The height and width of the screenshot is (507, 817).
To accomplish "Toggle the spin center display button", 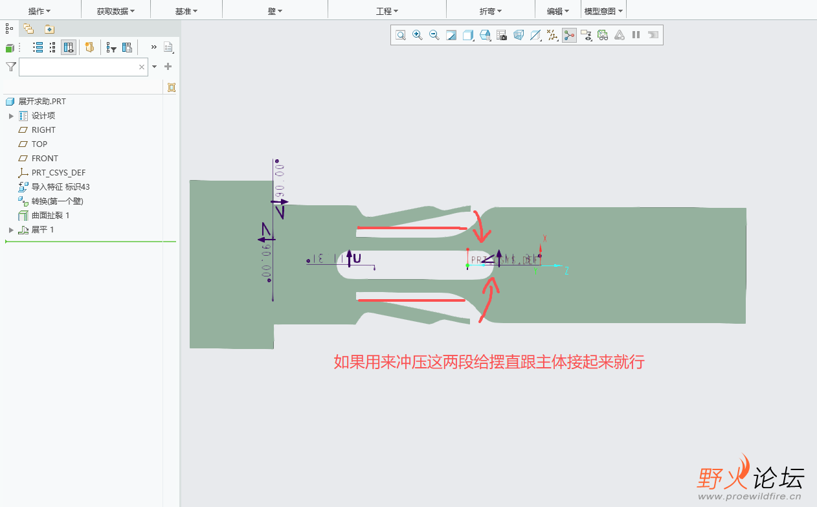I will point(569,35).
